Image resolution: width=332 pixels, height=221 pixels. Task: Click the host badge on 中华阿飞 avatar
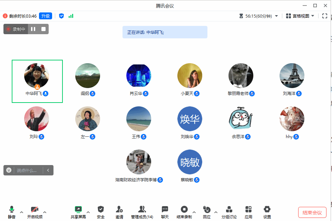pos(37,87)
